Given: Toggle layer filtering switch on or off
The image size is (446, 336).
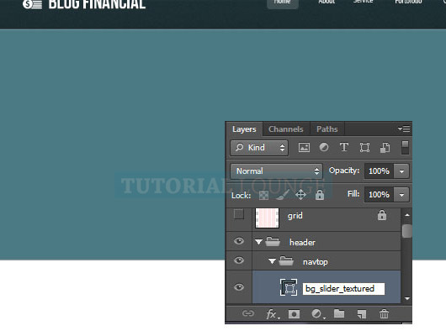Looking at the screenshot, I should pos(405,147).
